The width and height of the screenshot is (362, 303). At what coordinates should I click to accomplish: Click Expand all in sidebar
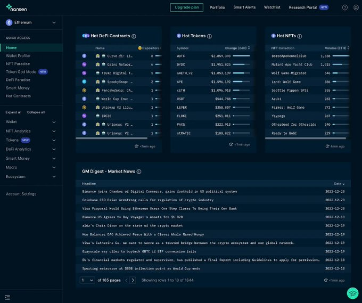(13, 112)
